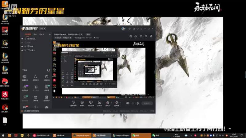The height and width of the screenshot is (138, 246).
Task: Expand microphone options arrow
Action: [x=111, y=103]
